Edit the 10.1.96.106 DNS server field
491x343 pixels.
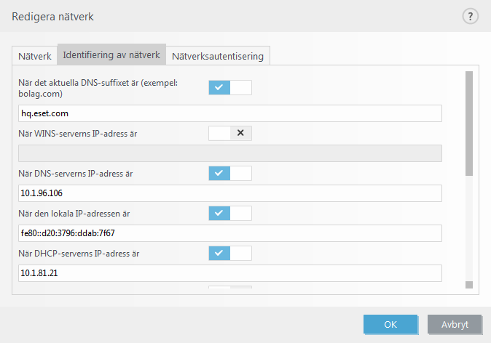click(x=230, y=193)
